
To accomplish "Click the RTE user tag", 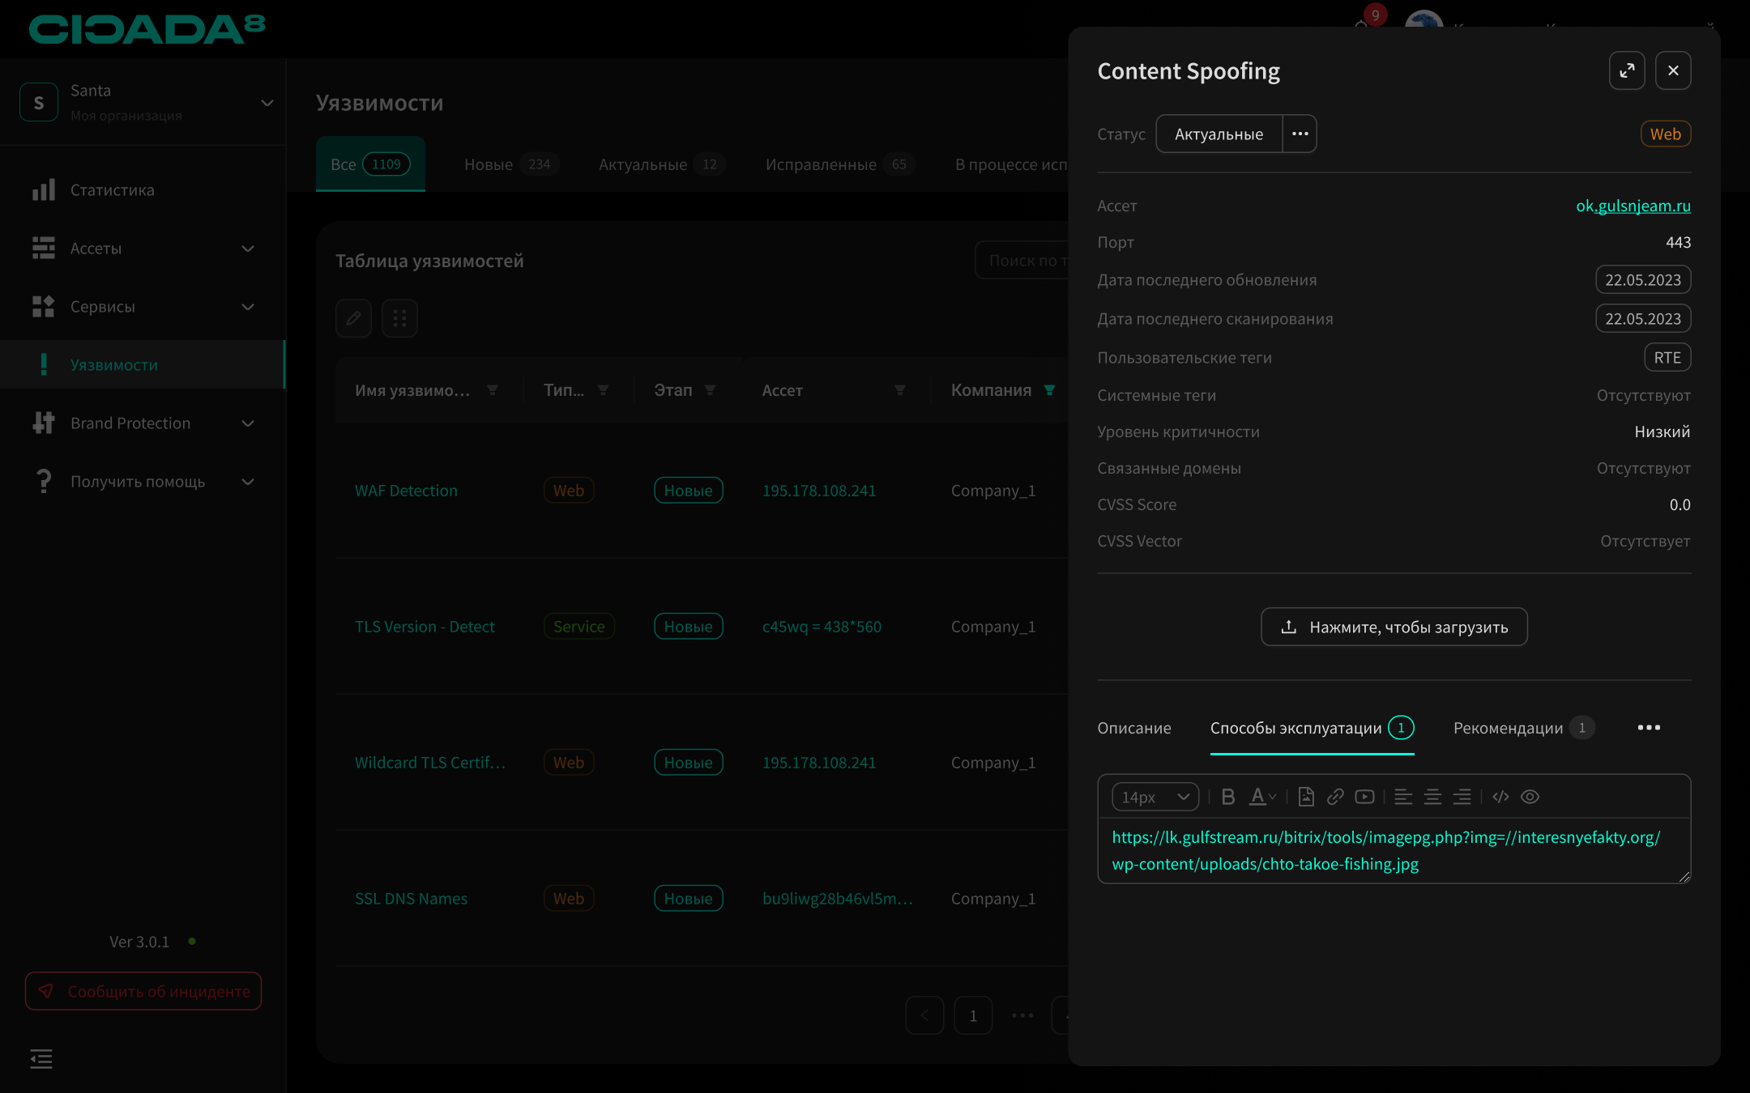I will coord(1667,357).
